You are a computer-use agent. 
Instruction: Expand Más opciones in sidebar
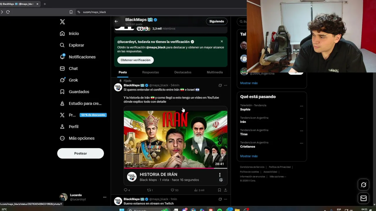tap(77, 138)
